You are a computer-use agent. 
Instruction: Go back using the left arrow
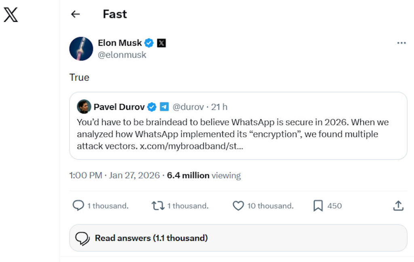point(75,14)
